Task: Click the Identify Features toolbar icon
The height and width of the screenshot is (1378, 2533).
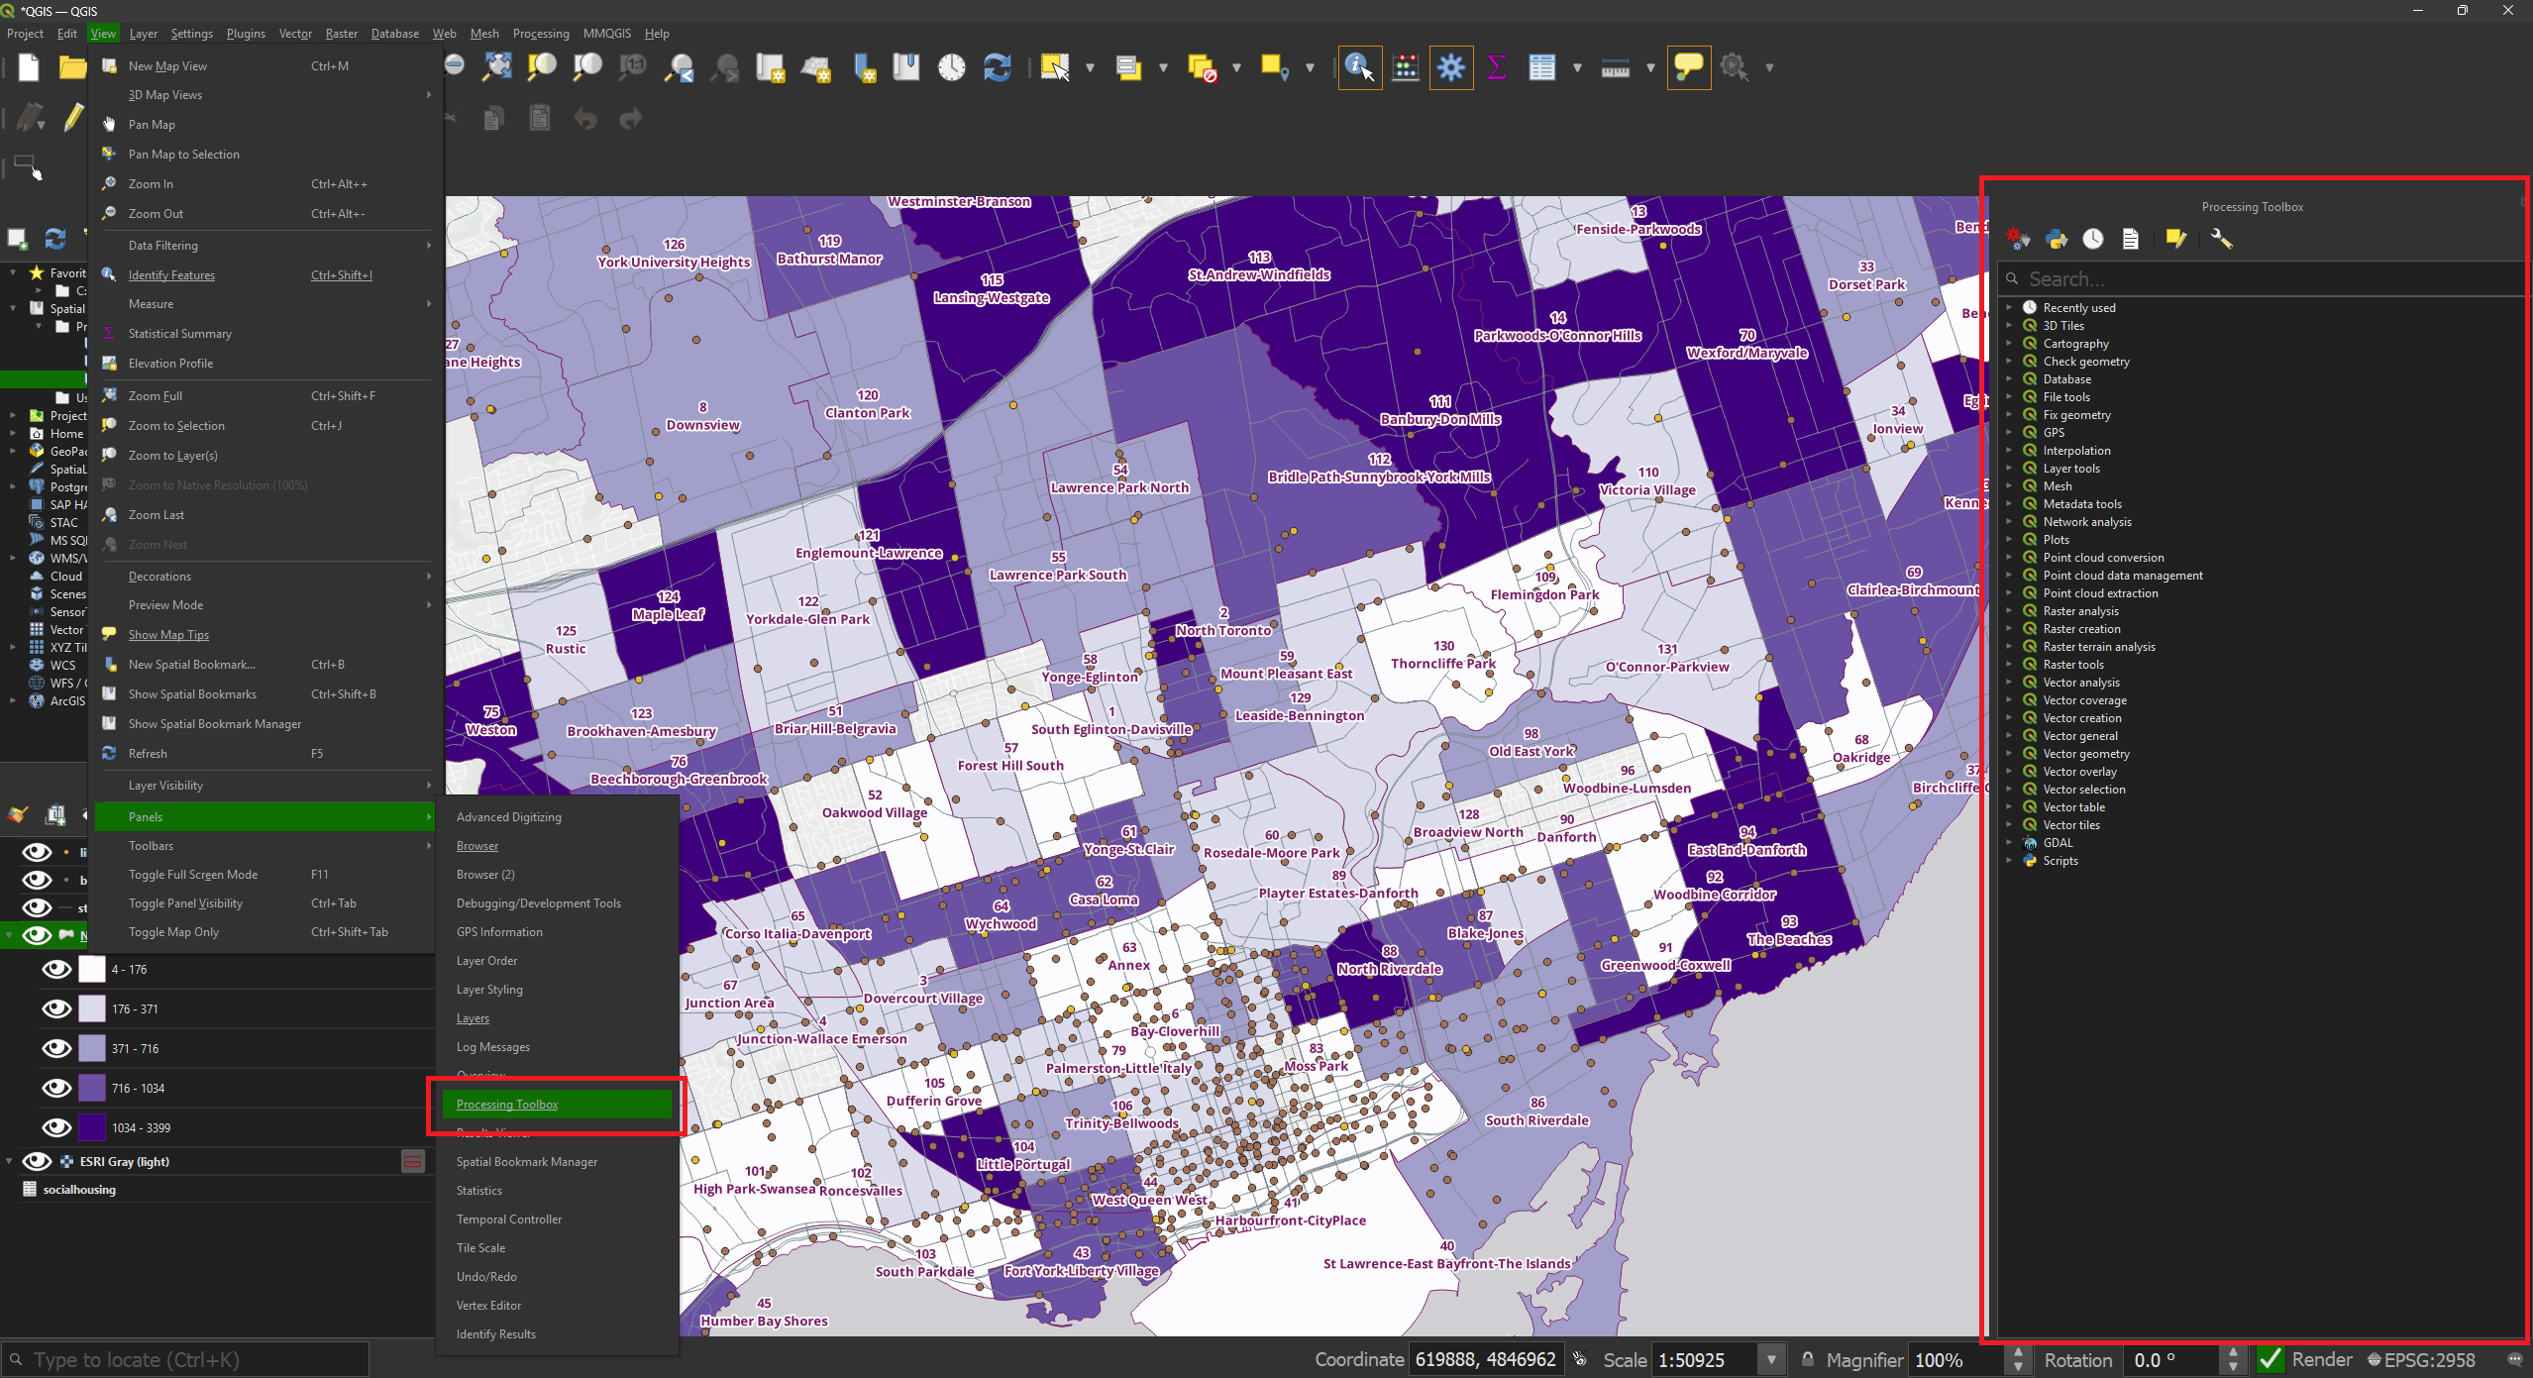Action: pyautogui.click(x=1359, y=67)
